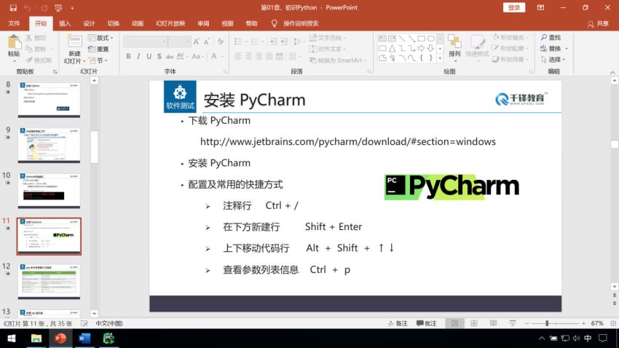The image size is (619, 348).
Task: Switch to reading view icon
Action: pyautogui.click(x=494, y=323)
